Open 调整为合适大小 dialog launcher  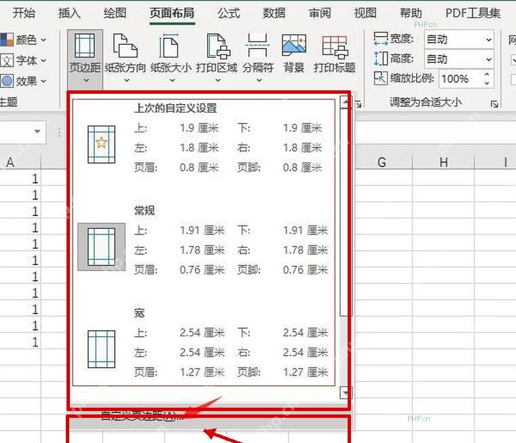pyautogui.click(x=494, y=104)
